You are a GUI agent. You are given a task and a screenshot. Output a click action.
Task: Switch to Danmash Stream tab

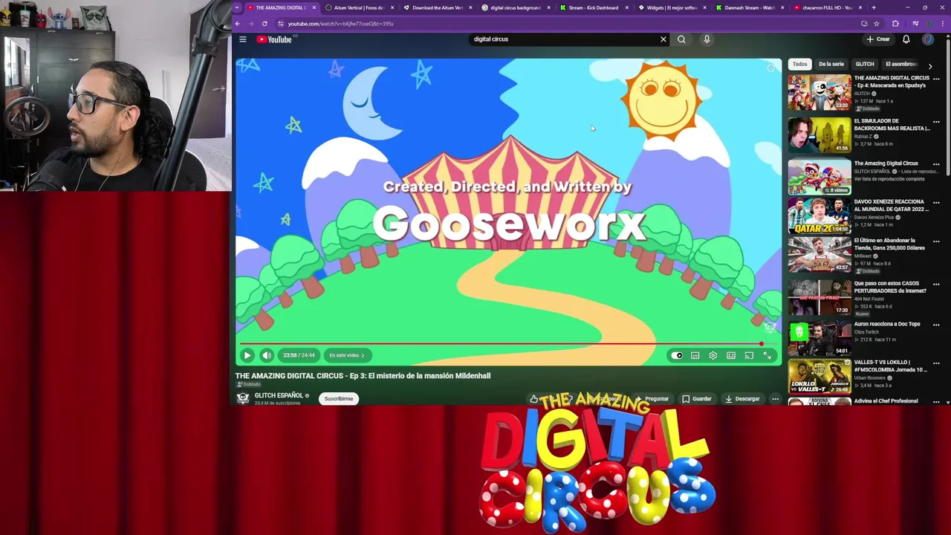(x=749, y=7)
